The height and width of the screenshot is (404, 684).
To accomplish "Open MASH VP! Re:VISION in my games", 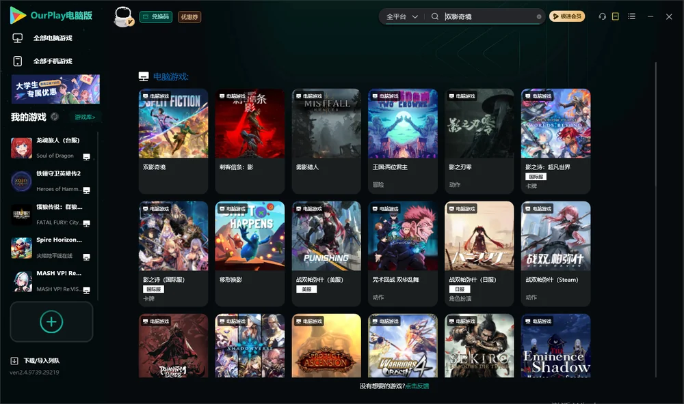I will pyautogui.click(x=51, y=281).
